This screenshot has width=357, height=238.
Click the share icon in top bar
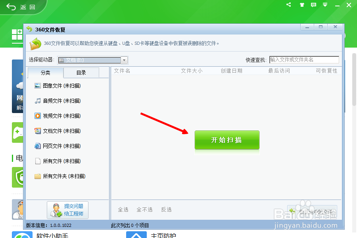click(x=289, y=4)
